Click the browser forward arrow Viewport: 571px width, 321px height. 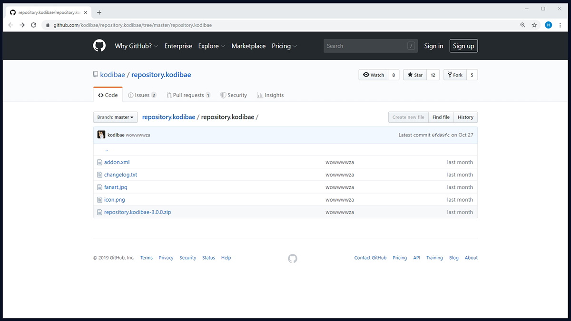point(22,25)
